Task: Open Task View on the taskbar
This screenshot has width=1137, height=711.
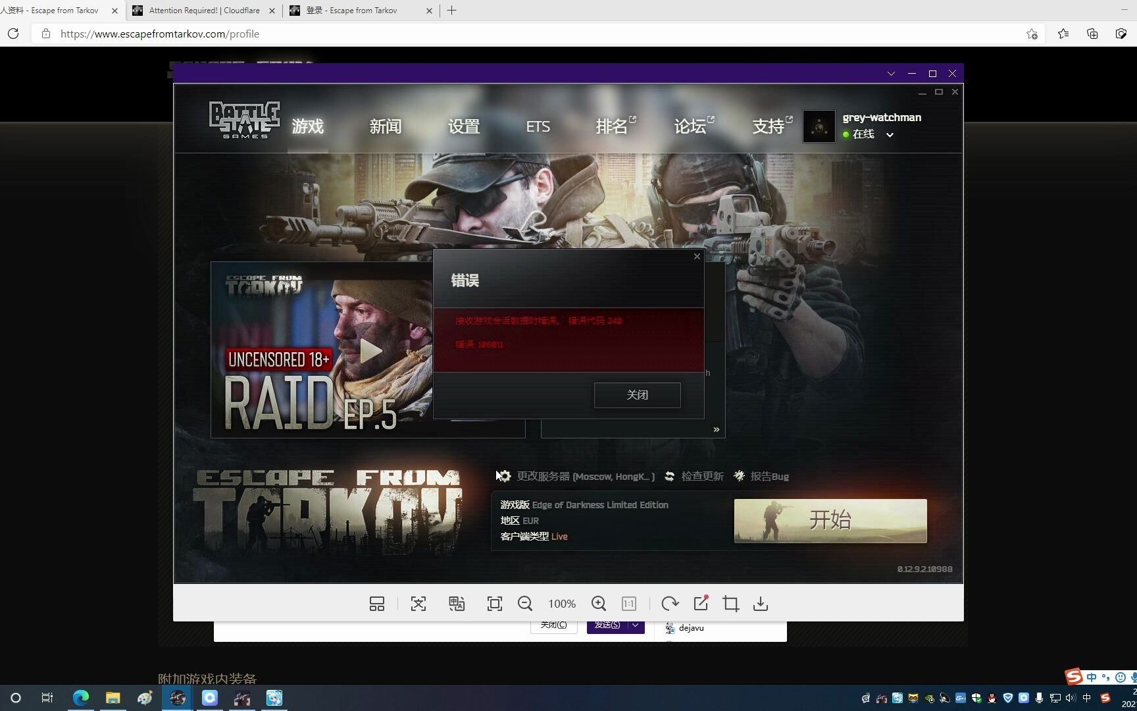Action: click(47, 698)
